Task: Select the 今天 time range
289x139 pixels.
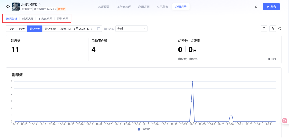Action: coord(11,29)
